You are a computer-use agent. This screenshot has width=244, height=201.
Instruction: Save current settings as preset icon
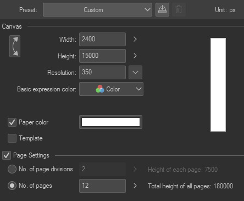(x=162, y=9)
